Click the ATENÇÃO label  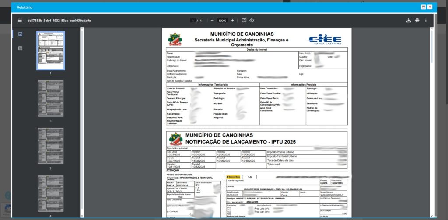click(172, 170)
